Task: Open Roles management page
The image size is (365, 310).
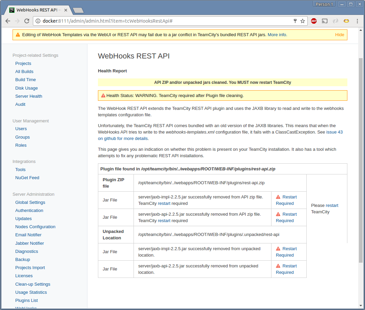Action: pos(21,145)
